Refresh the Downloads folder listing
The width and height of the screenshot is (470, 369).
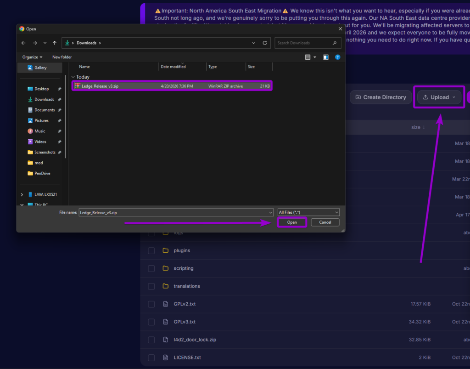[x=265, y=42]
